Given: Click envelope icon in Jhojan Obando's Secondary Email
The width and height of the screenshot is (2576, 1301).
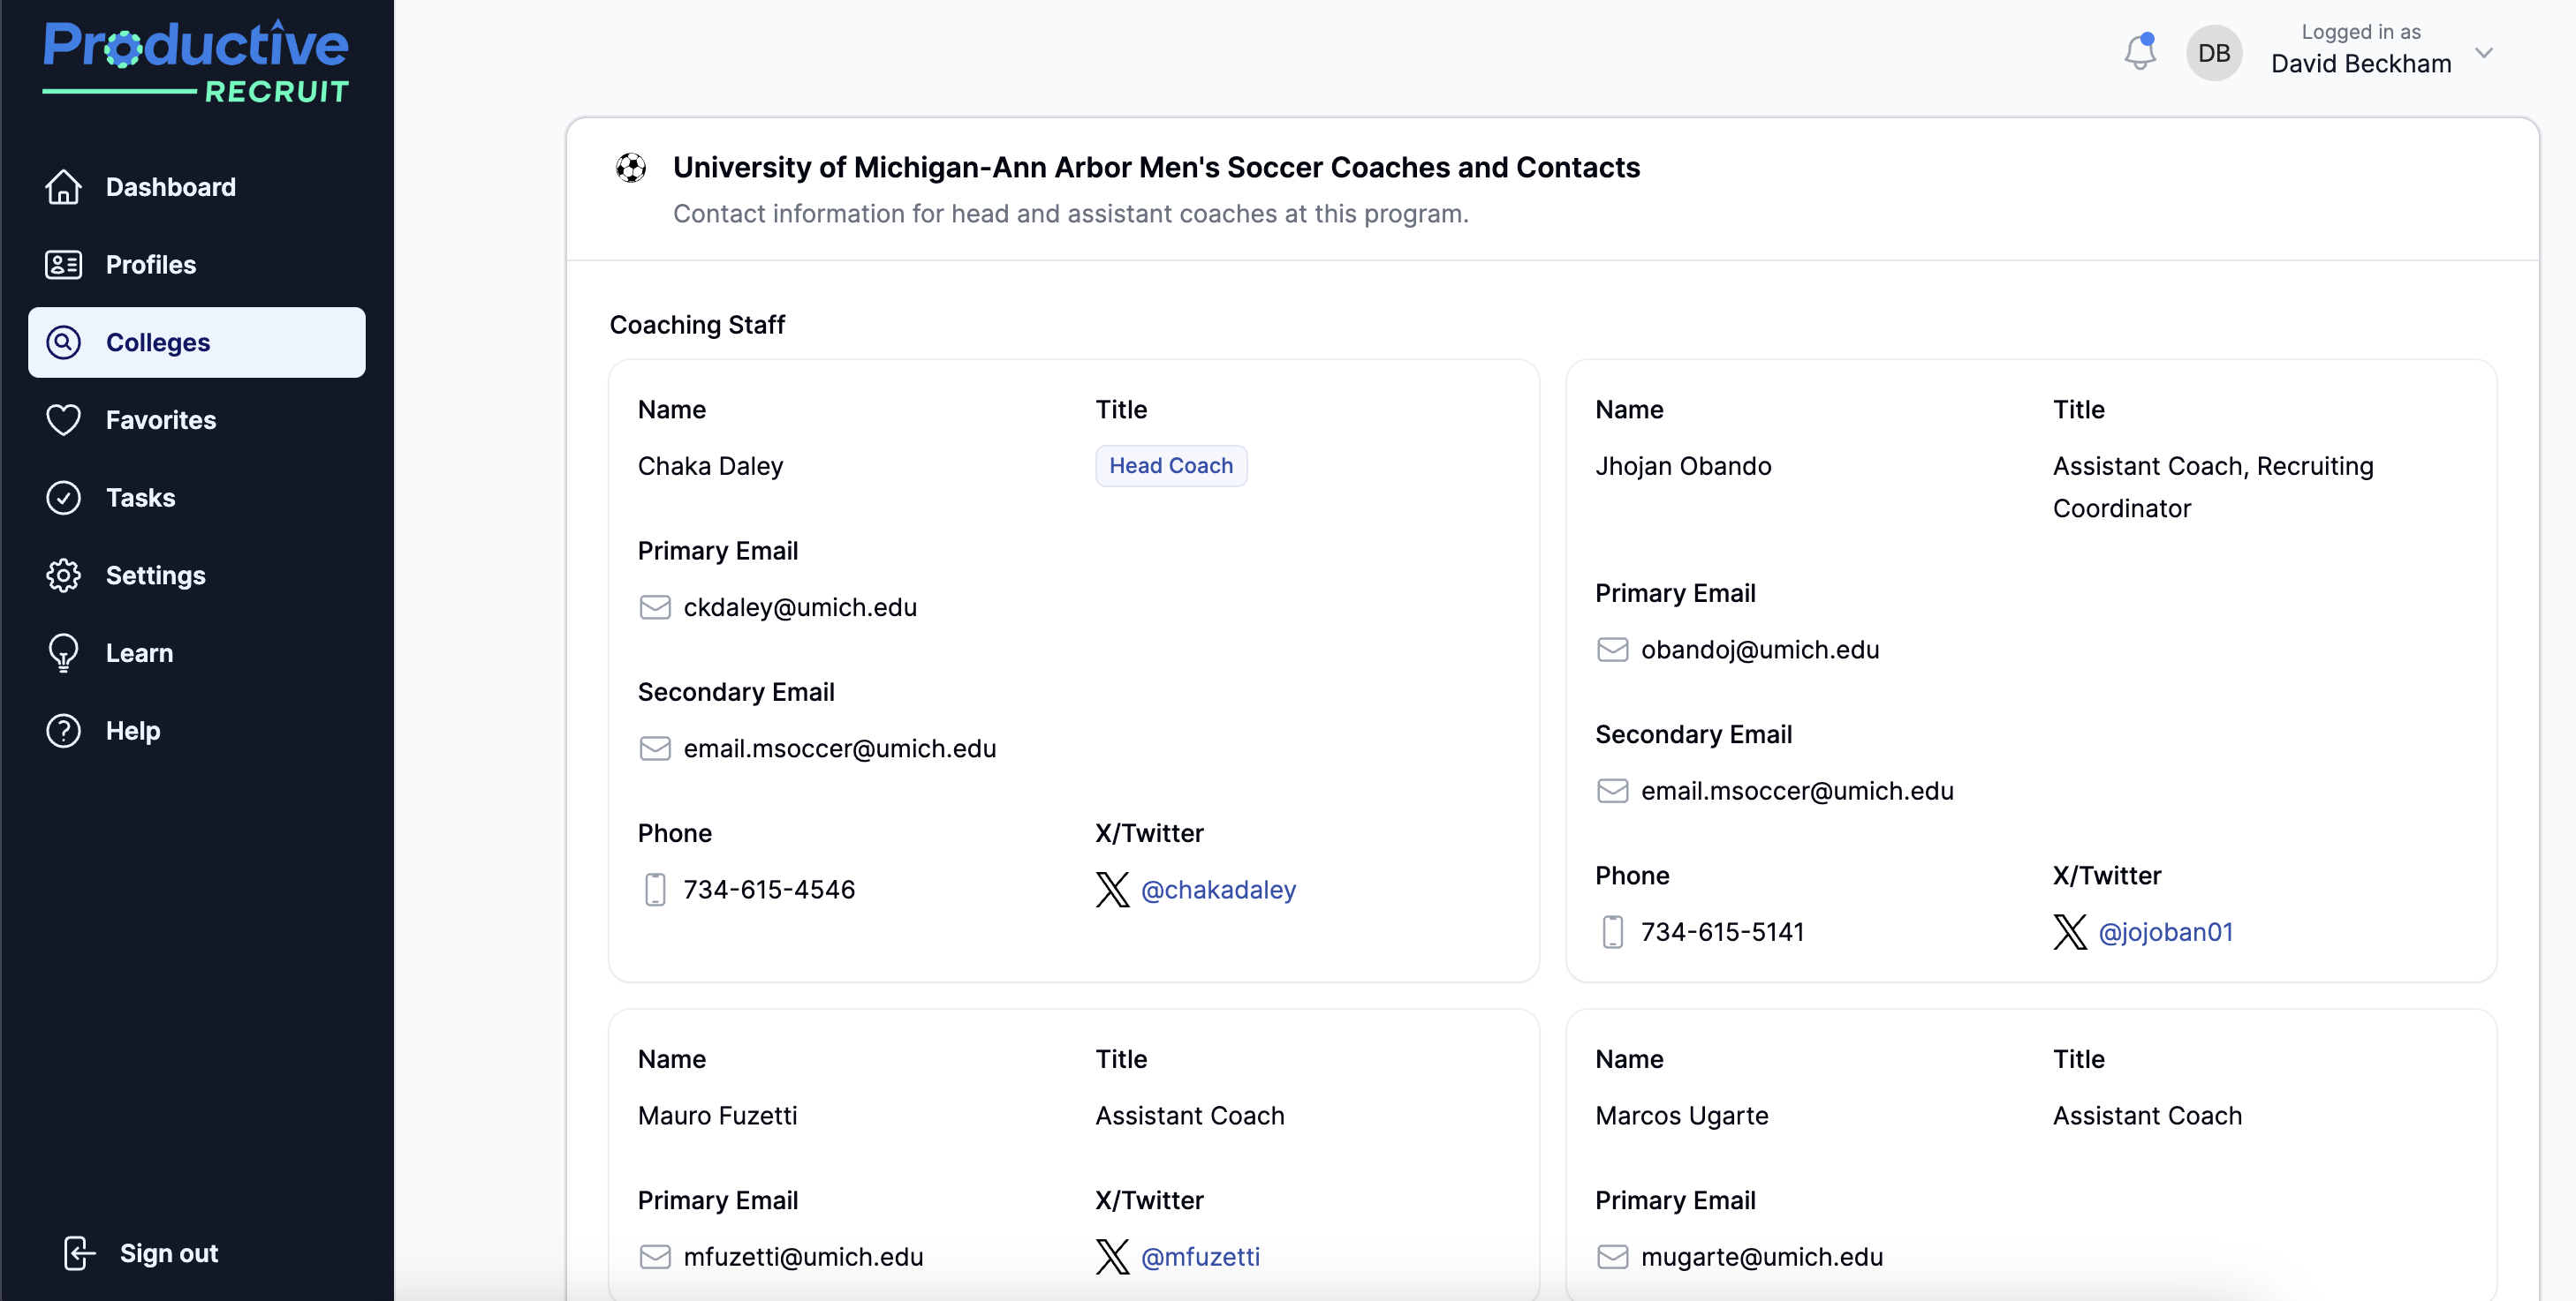Looking at the screenshot, I should point(1613,790).
